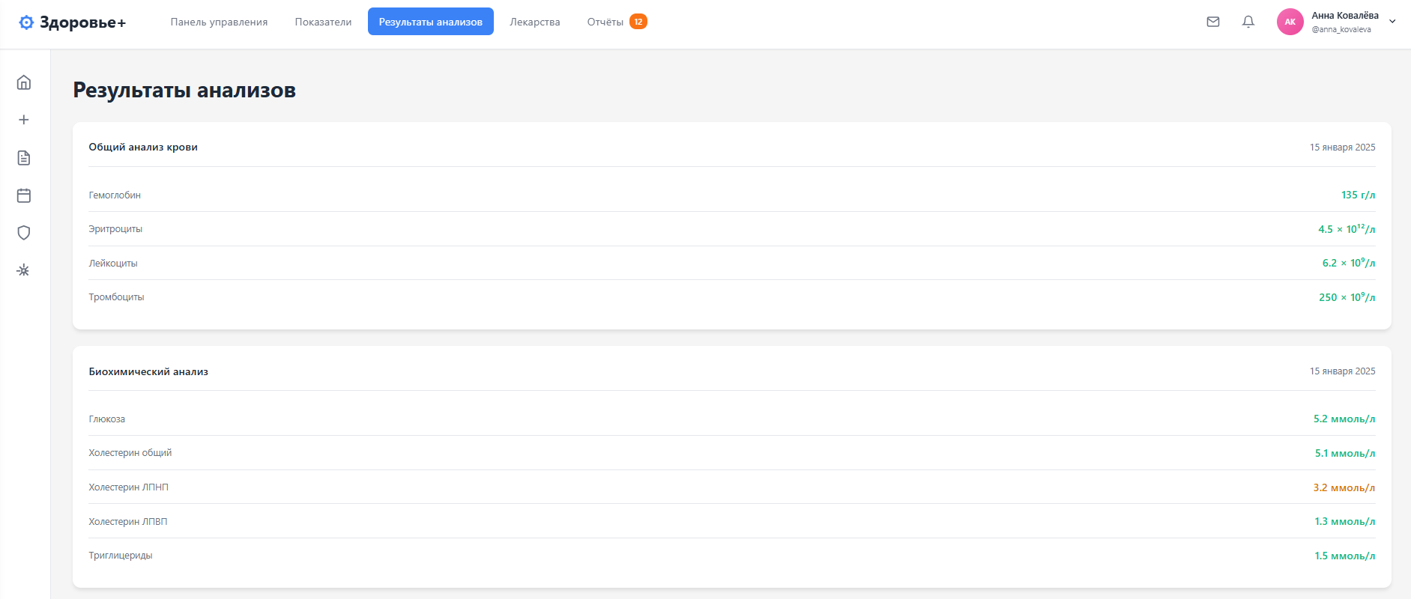Go to Панель управления tab
This screenshot has height=599, width=1411.
coord(219,22)
